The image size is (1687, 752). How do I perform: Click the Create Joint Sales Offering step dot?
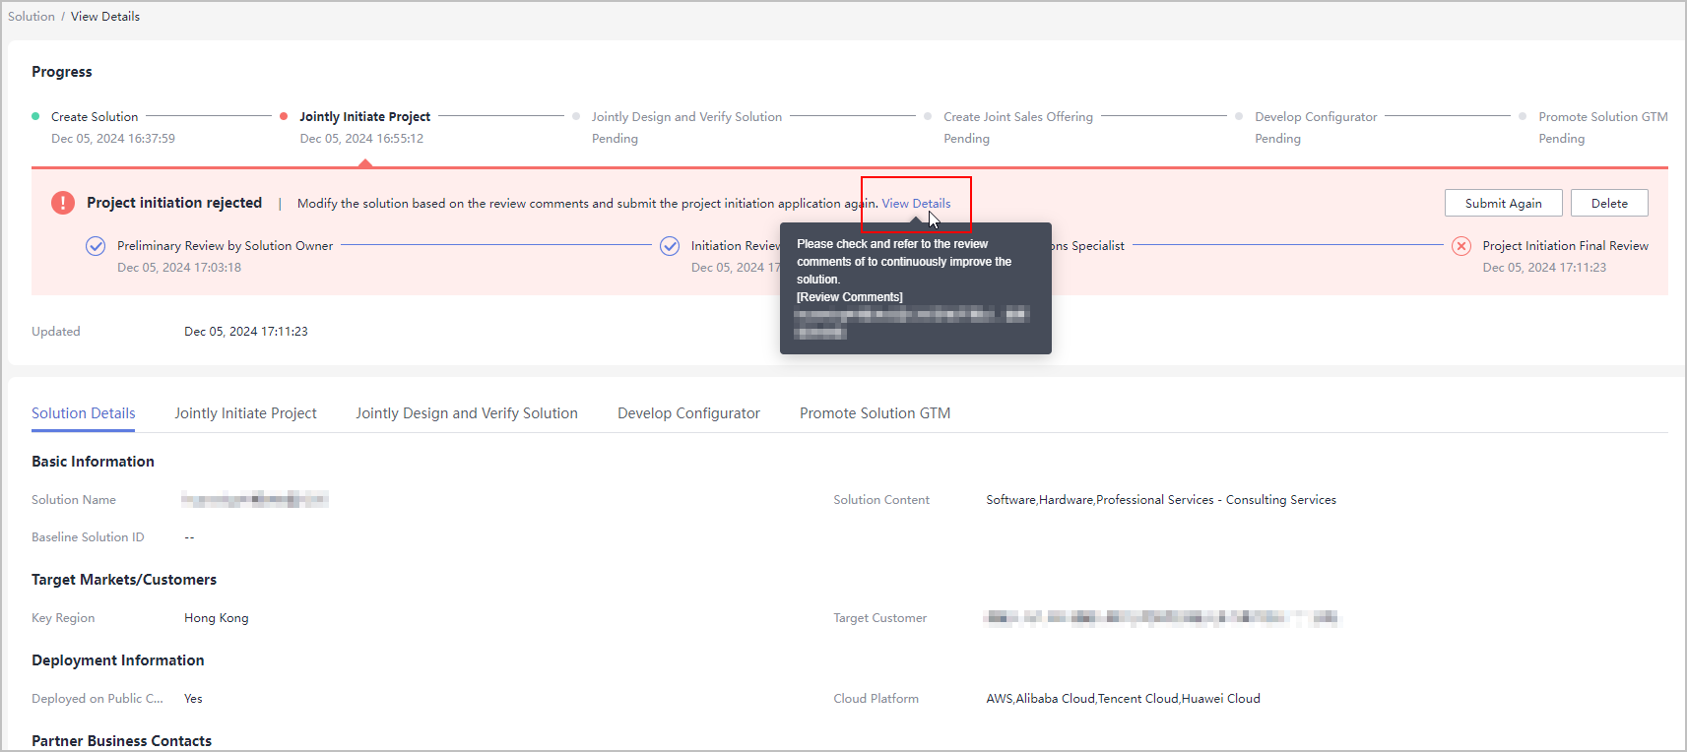click(928, 116)
